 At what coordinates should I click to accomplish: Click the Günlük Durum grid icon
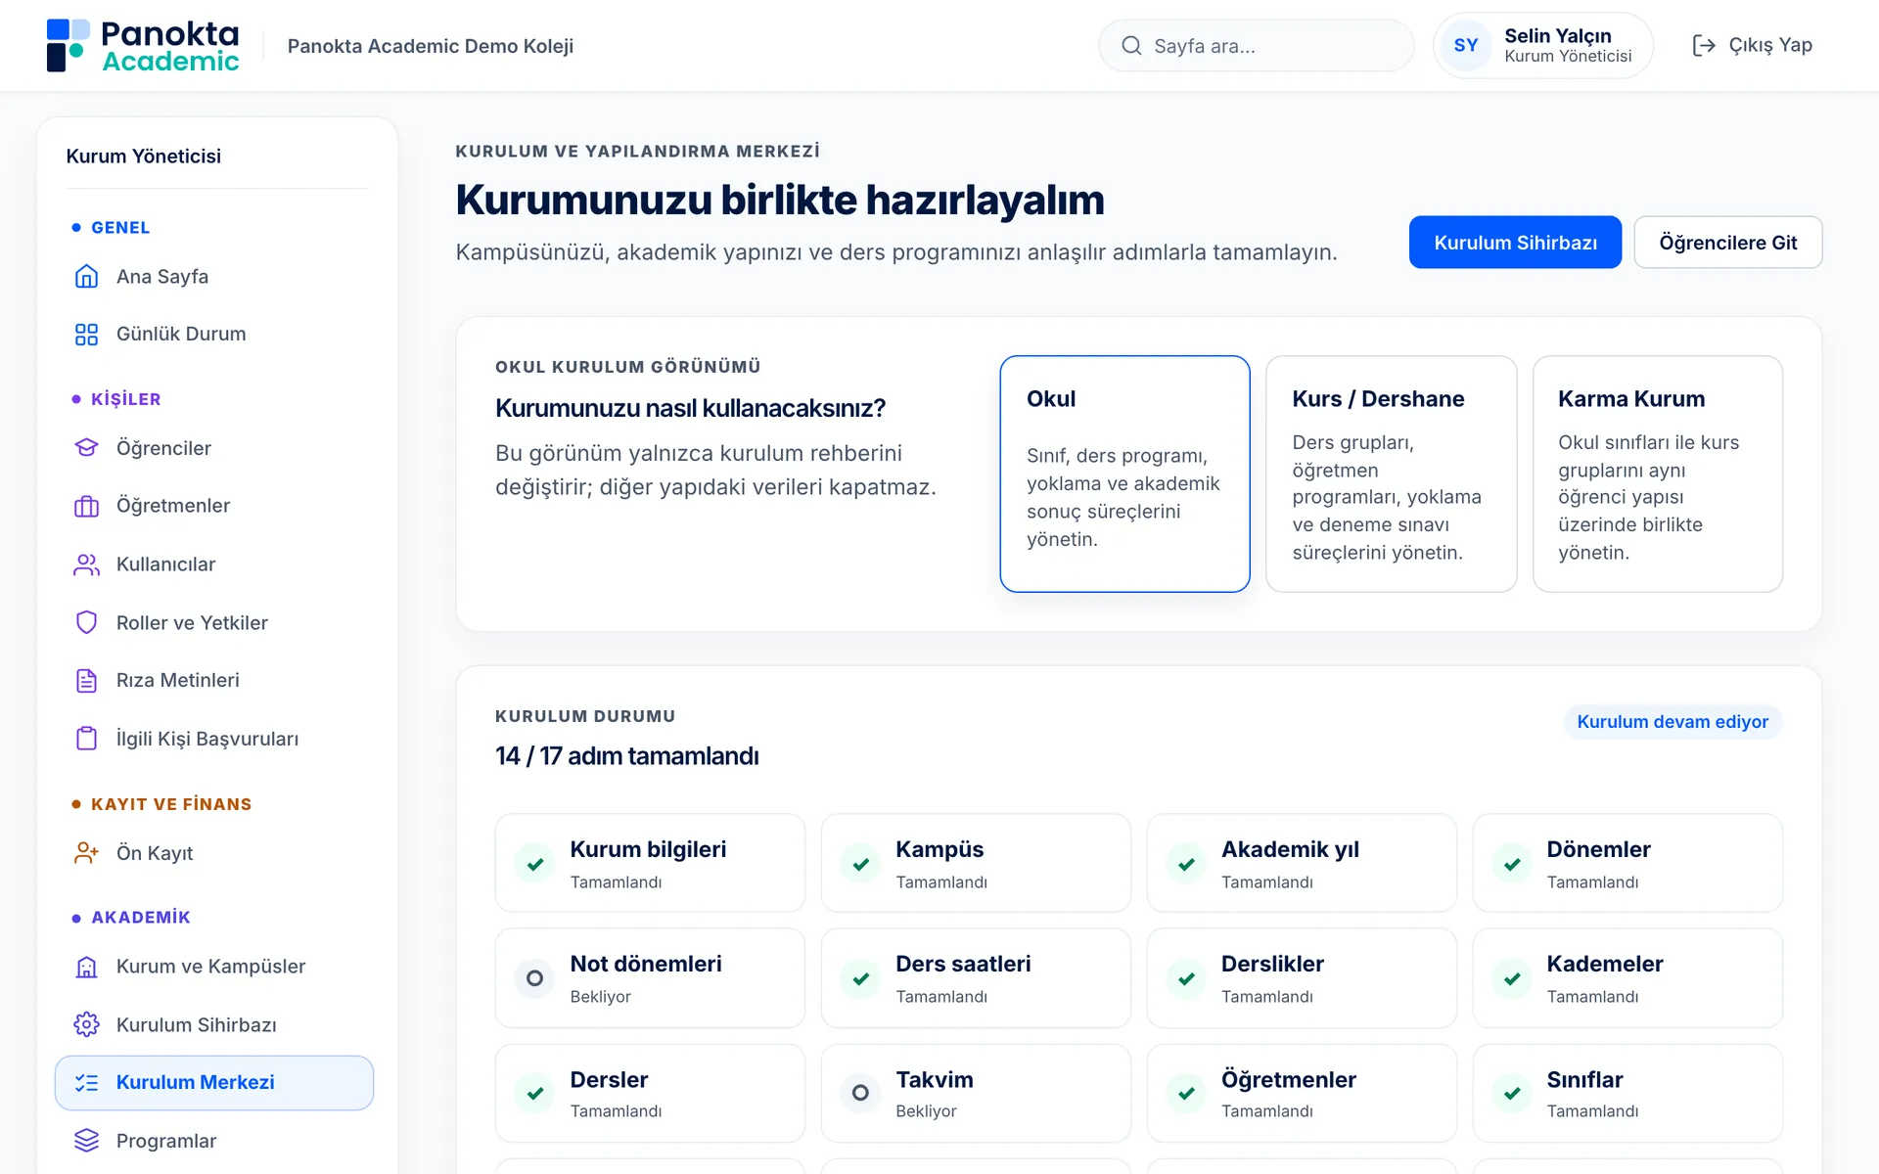86,335
